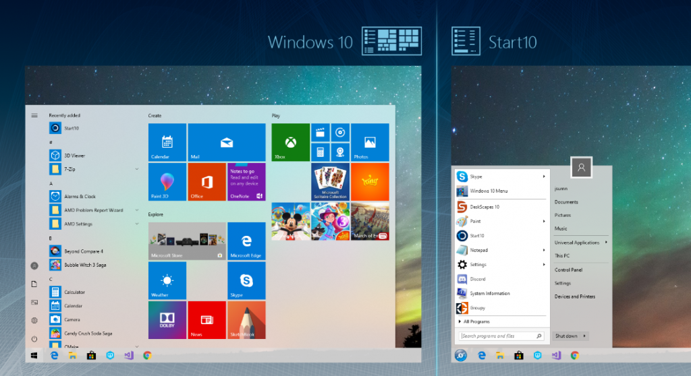Screen dimensions: 691x376
Task: Open the Weather tile
Action: pos(167,280)
